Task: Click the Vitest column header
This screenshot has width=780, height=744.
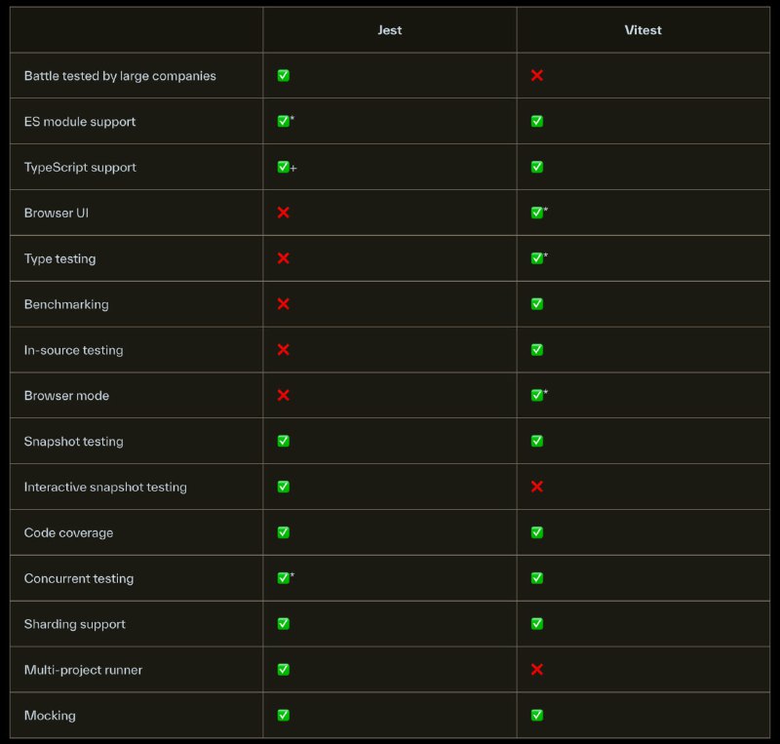Action: click(x=643, y=30)
